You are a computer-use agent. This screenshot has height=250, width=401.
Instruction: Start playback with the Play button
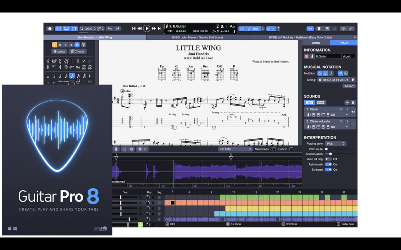(146, 28)
